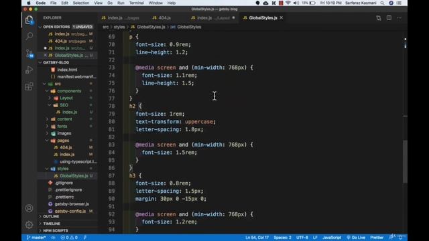Open the Apple menu
Image resolution: width=429 pixels, height=241 pixels.
29,3
